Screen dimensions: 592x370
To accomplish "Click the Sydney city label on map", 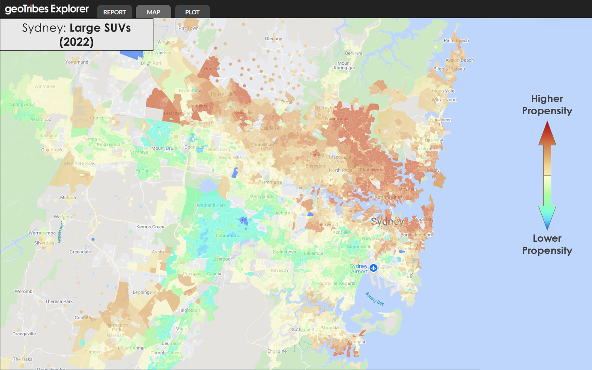I will 387,222.
